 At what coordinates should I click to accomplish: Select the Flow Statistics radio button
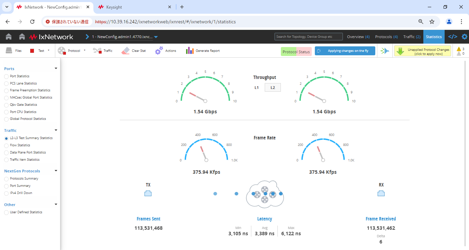pos(6,145)
